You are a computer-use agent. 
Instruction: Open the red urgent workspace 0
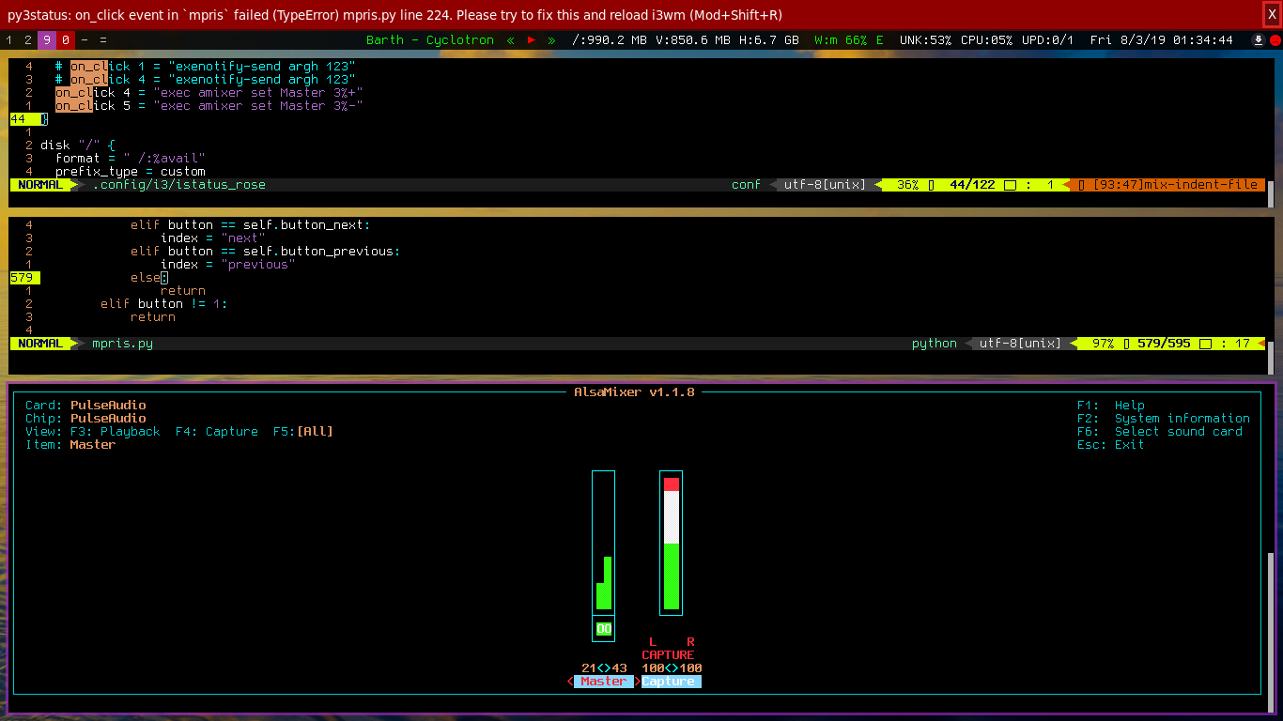pyautogui.click(x=66, y=40)
